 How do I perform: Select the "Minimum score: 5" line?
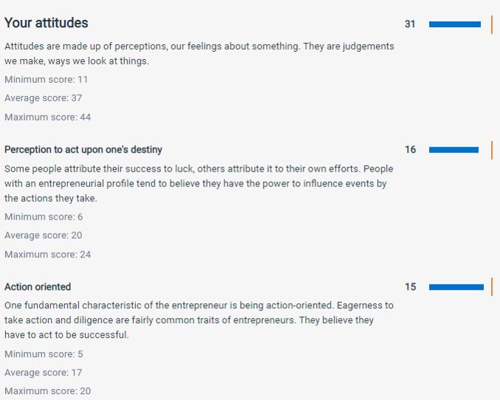44,354
